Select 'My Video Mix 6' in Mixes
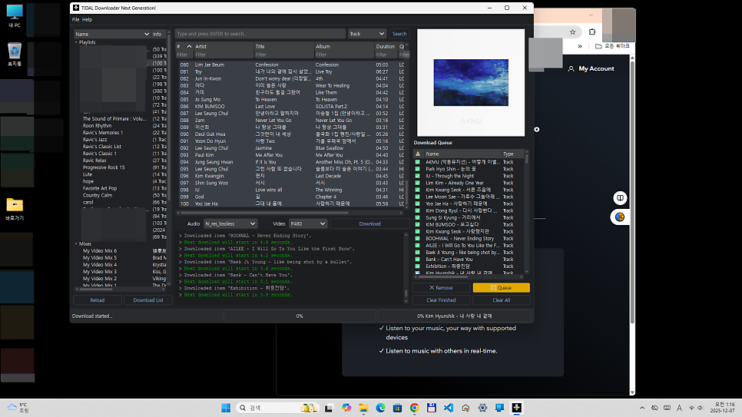This screenshot has width=742, height=417. [x=100, y=251]
